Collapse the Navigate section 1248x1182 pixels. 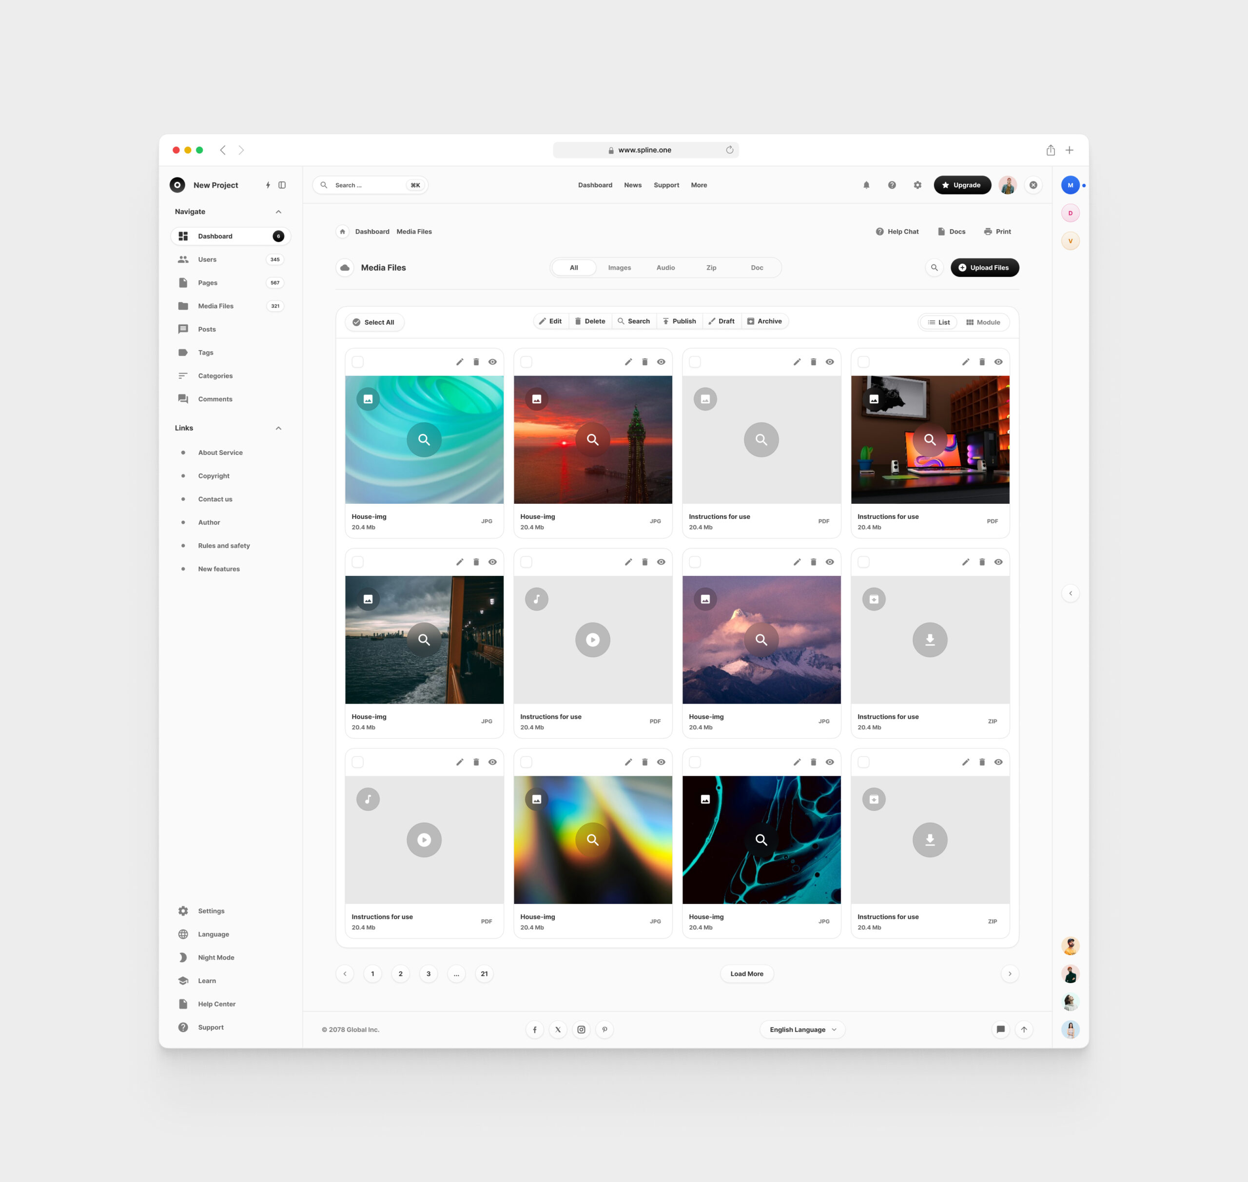[x=278, y=212]
